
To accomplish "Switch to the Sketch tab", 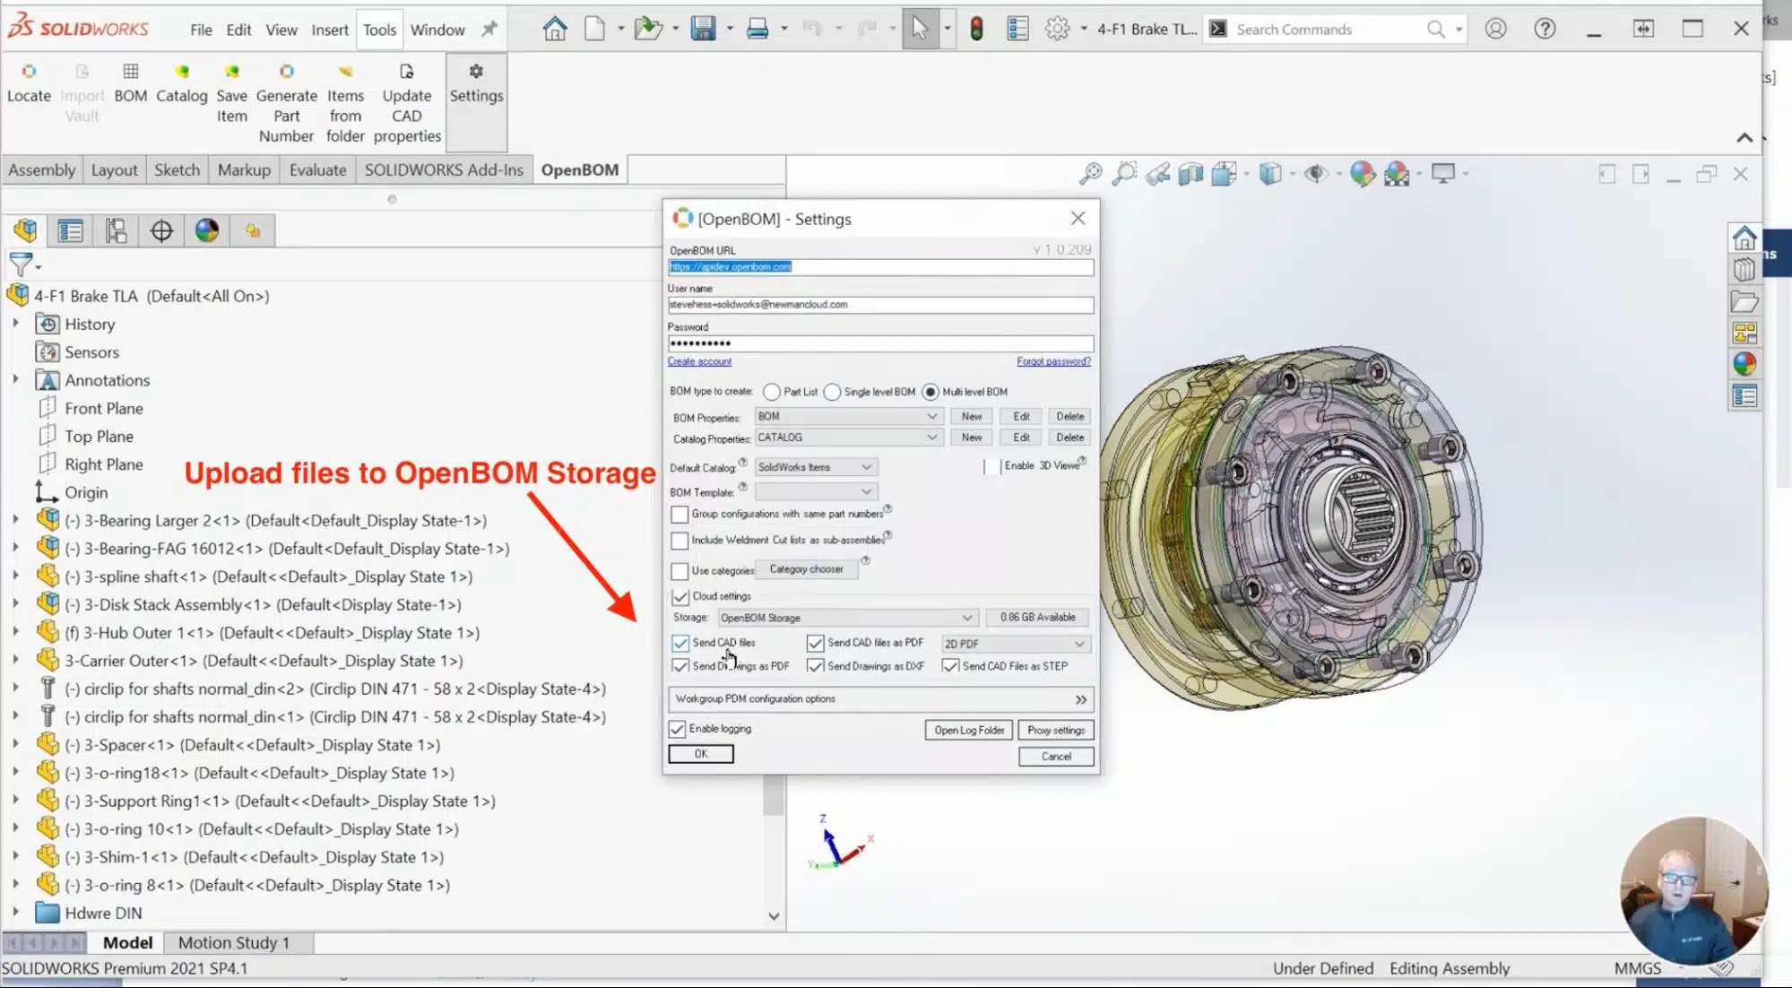I will pos(177,169).
